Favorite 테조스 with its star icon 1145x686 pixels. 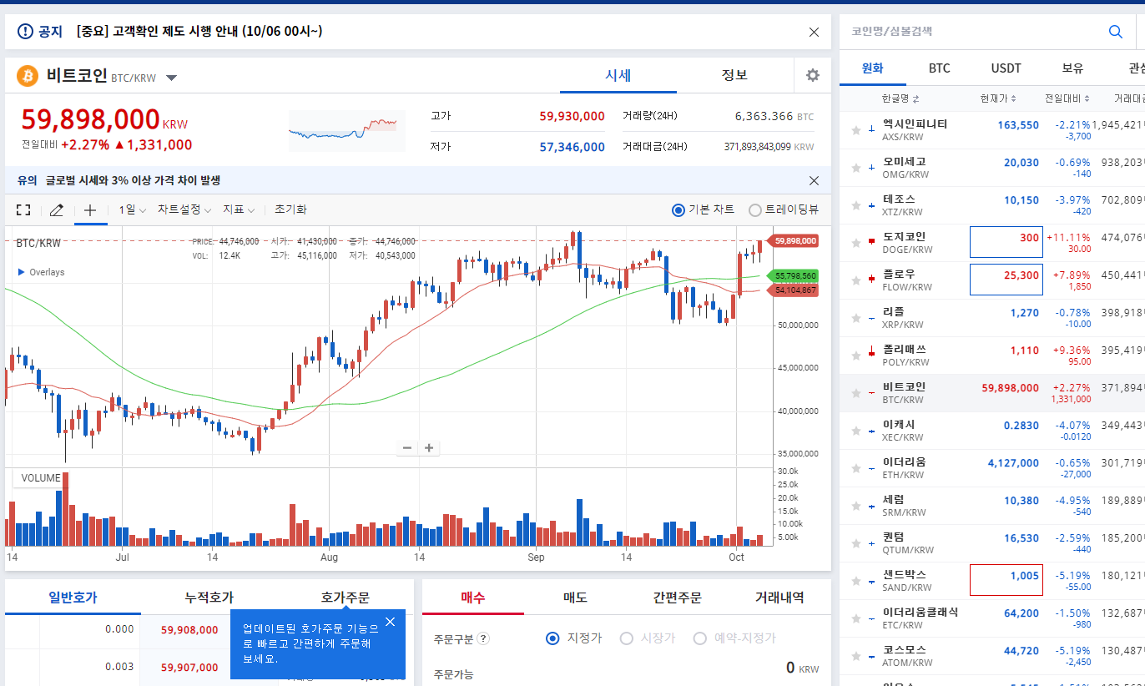[x=855, y=205]
